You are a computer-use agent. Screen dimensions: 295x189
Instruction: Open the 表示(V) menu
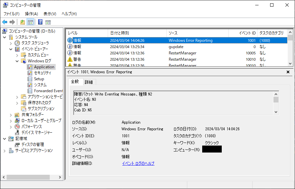(50, 14)
